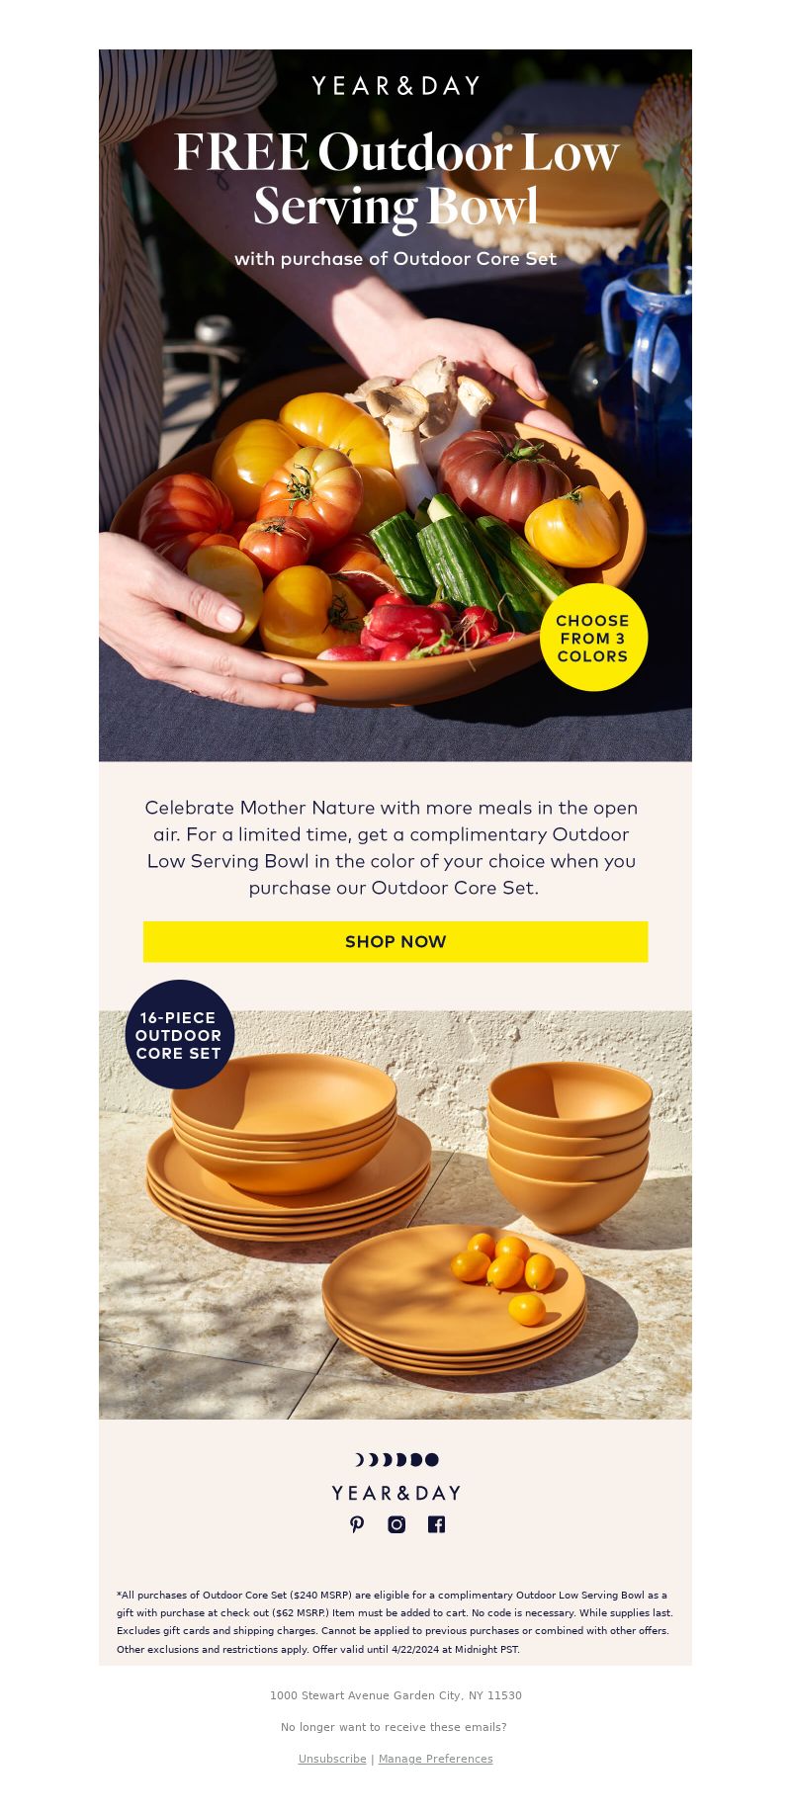Screen dimensions: 791x1815
Task: Open the Instagram icon in footer
Action: 396,1524
